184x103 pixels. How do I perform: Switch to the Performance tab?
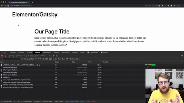(x=47, y=53)
